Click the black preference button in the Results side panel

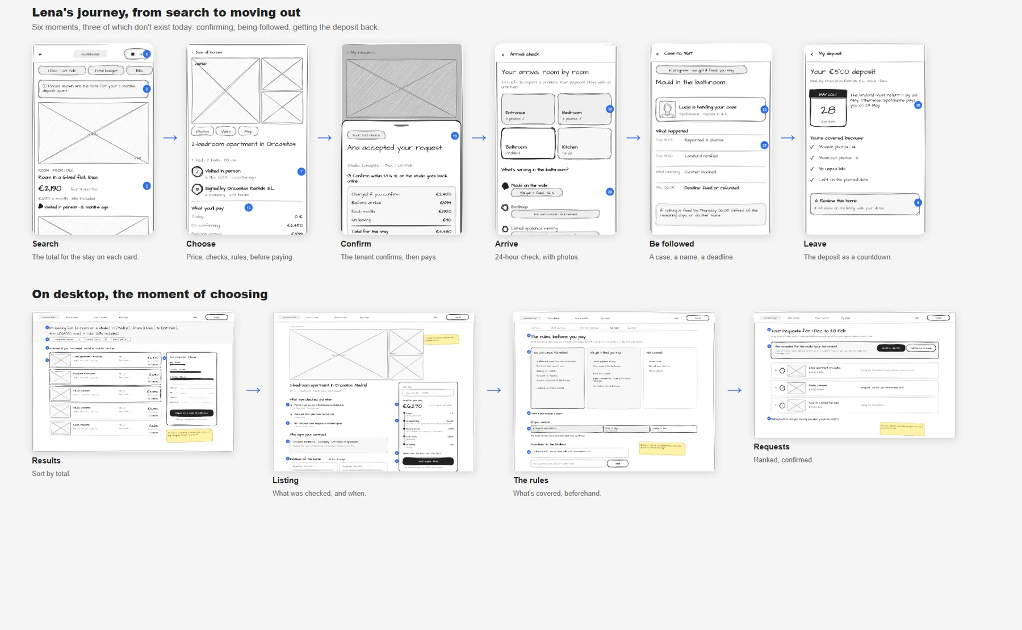coord(191,413)
